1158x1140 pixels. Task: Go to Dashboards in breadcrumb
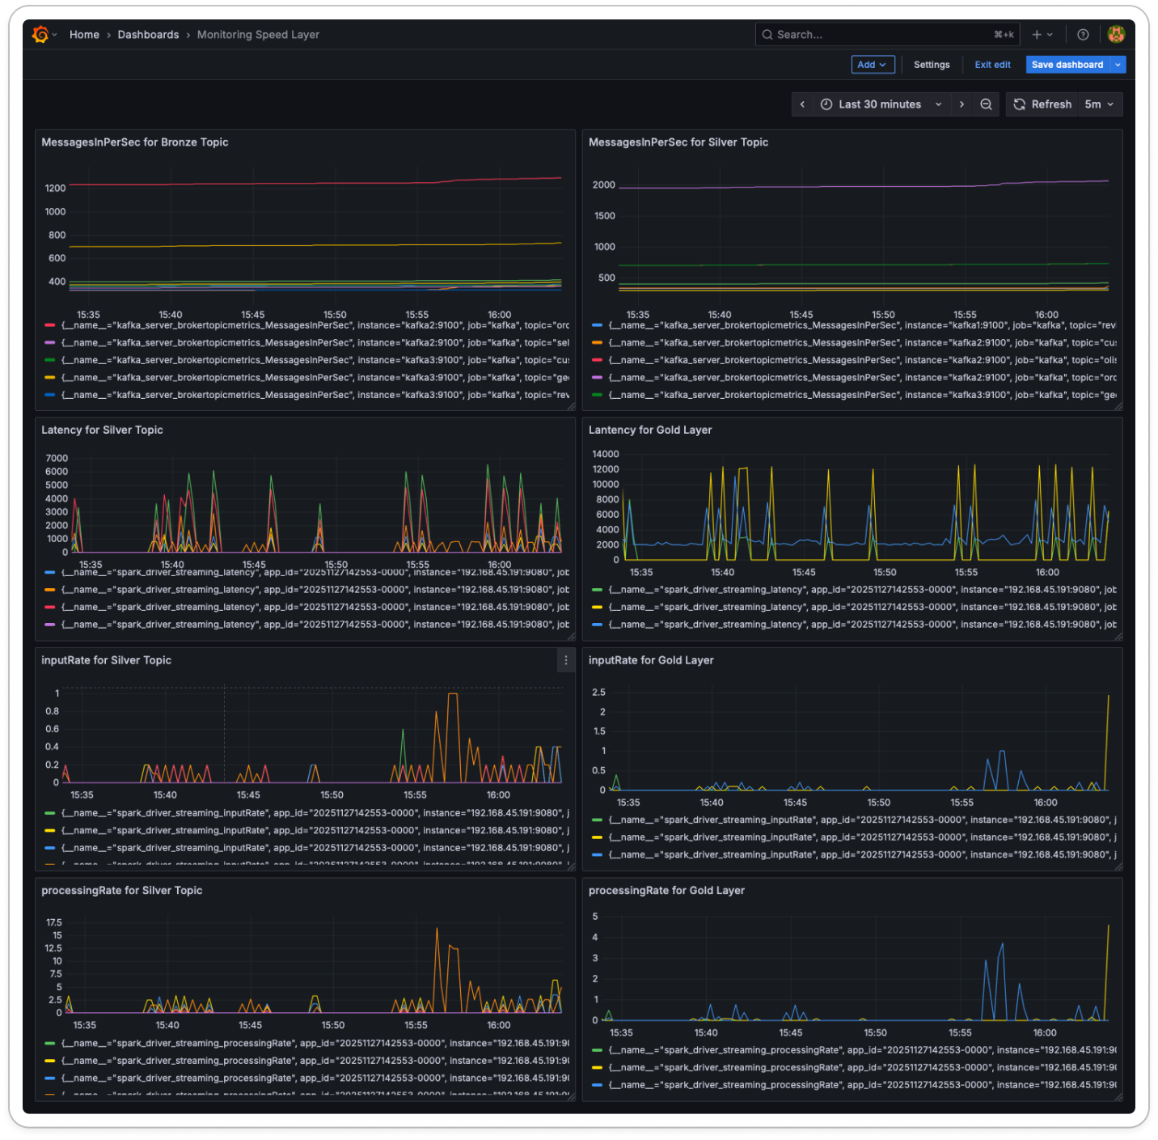click(x=148, y=35)
